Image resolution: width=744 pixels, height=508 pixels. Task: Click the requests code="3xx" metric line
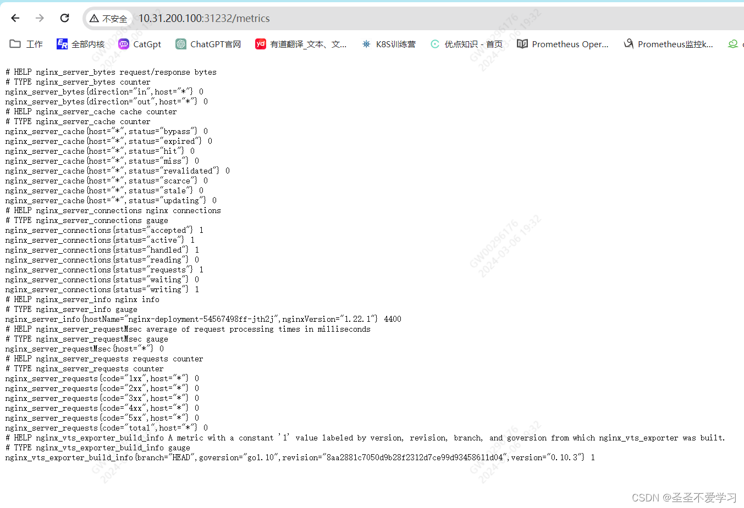(102, 398)
